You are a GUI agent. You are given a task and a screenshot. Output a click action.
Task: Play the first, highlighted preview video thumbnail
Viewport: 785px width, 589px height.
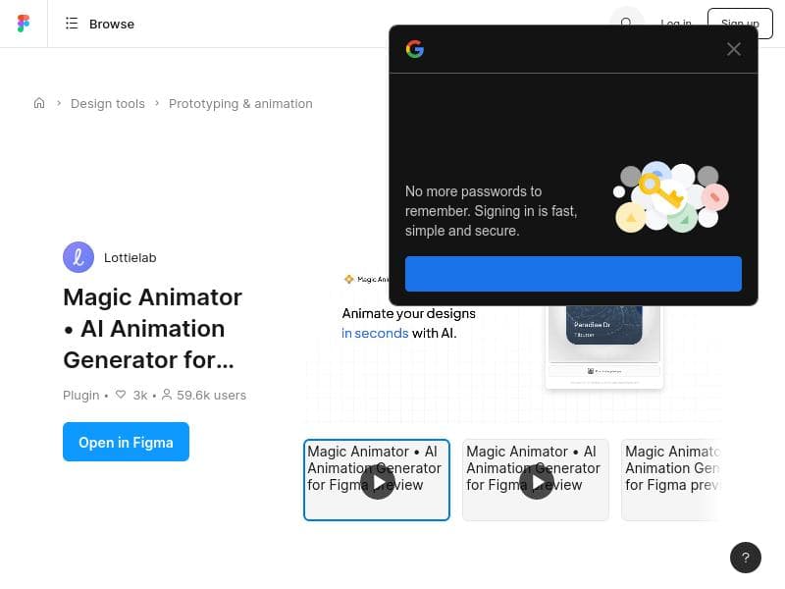point(377,480)
